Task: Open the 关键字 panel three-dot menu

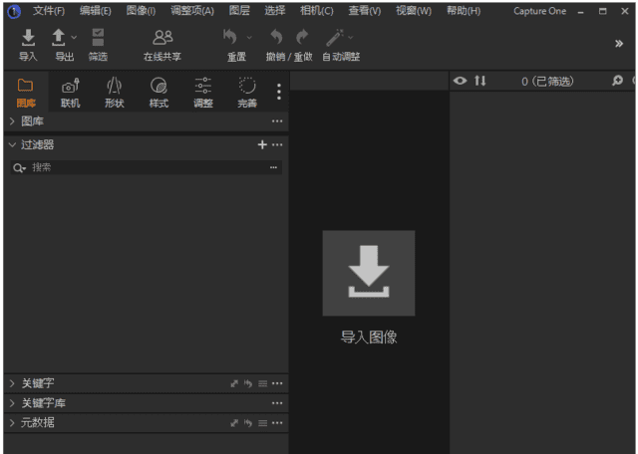Action: (277, 383)
